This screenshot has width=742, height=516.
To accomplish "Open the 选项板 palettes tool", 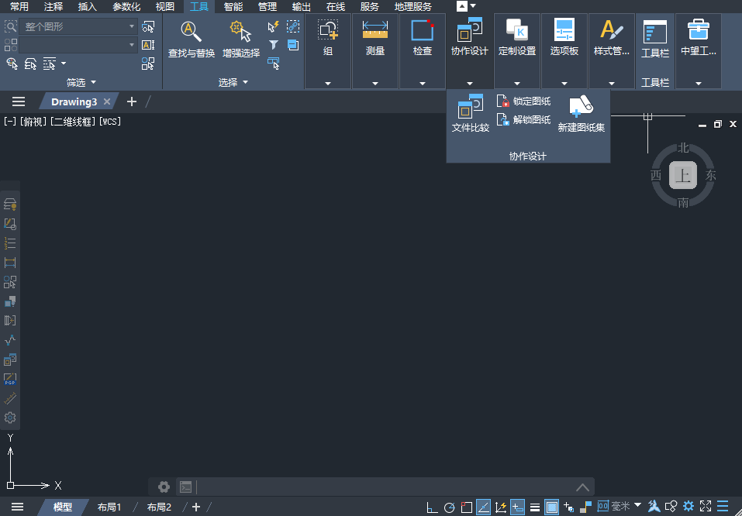I will point(564,38).
